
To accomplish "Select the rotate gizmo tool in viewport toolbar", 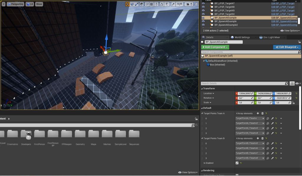I will [x=132, y=4].
